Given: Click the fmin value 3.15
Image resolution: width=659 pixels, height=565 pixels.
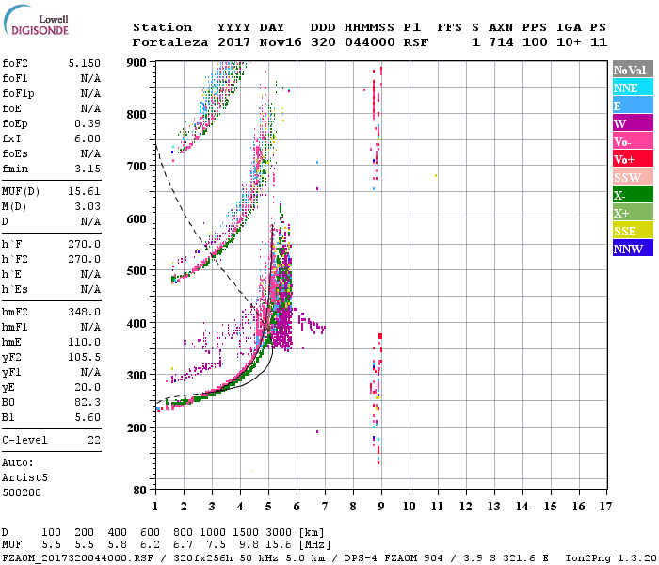Looking at the screenshot, I should [88, 169].
